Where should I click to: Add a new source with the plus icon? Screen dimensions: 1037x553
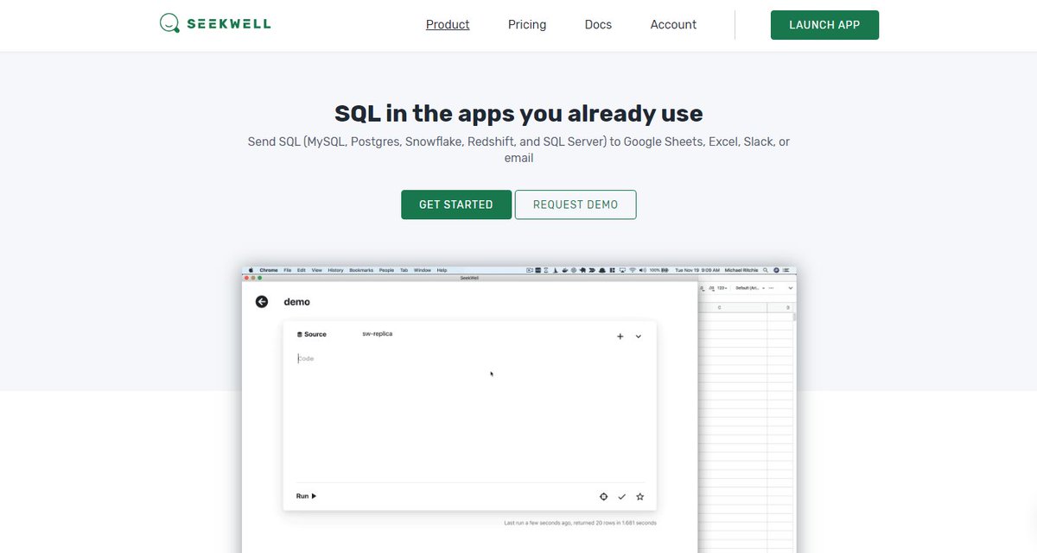pos(620,336)
